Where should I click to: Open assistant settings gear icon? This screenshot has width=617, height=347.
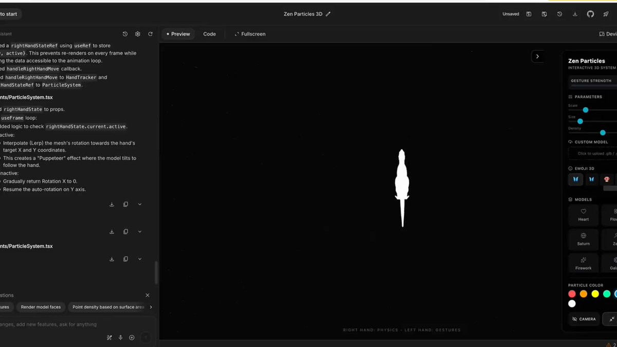tap(138, 34)
